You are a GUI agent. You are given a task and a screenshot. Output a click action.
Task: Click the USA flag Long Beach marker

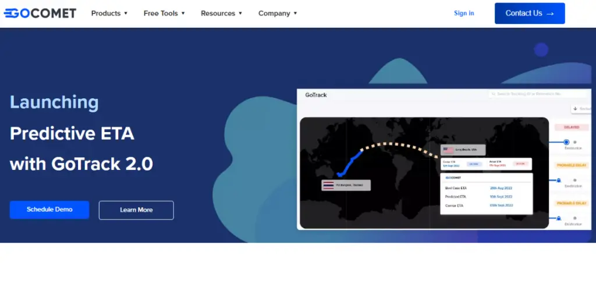448,150
